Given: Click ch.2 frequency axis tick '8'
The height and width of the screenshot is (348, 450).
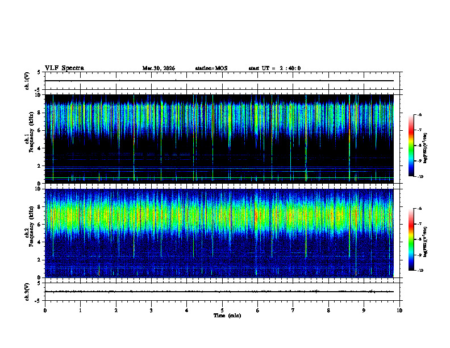Looking at the screenshot, I should point(39,207).
